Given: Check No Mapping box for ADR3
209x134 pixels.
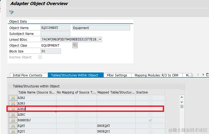Looking at the screenshot, I should pos(76,103).
